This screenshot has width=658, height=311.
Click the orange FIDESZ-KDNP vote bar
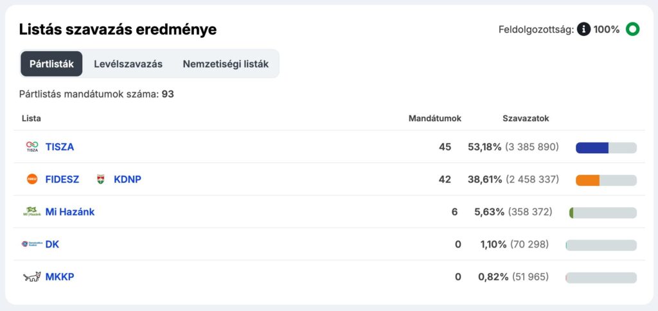click(x=587, y=180)
